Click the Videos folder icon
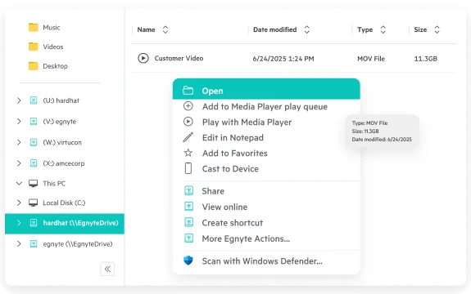The image size is (471, 294). pos(34,47)
